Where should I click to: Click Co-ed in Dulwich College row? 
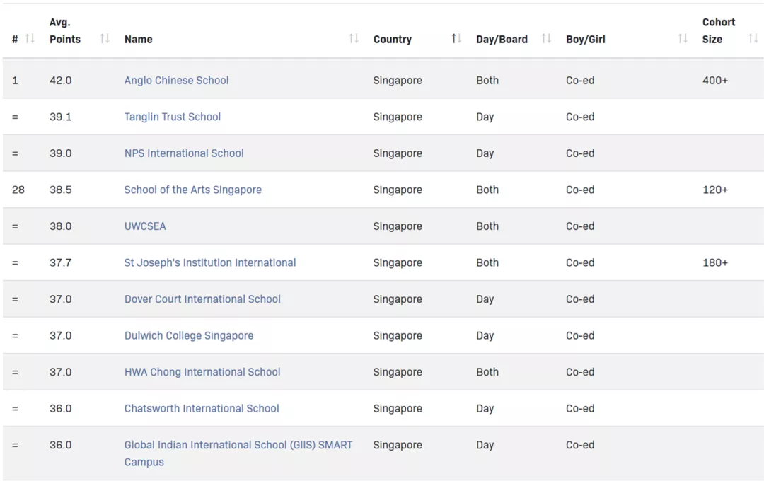(580, 336)
